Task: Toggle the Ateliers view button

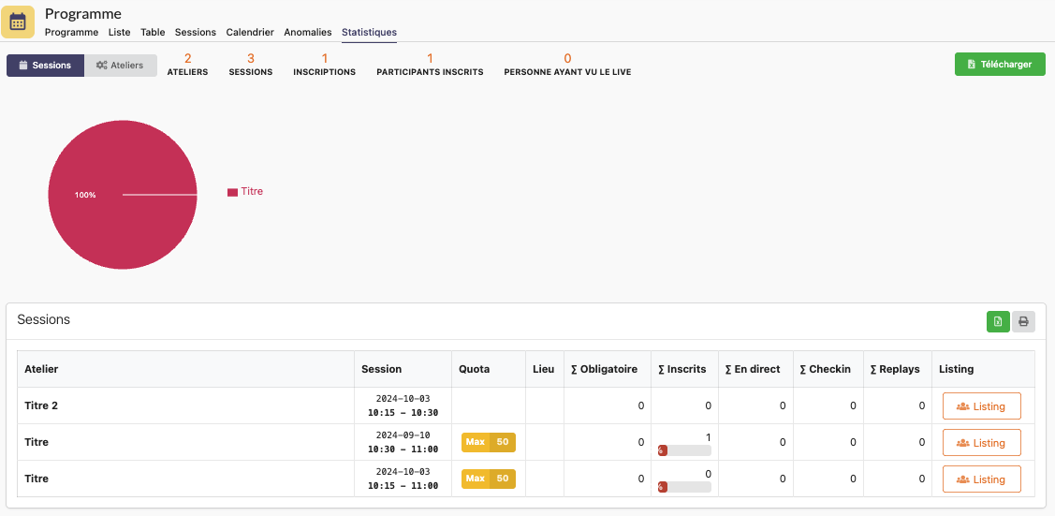Action: 121,66
